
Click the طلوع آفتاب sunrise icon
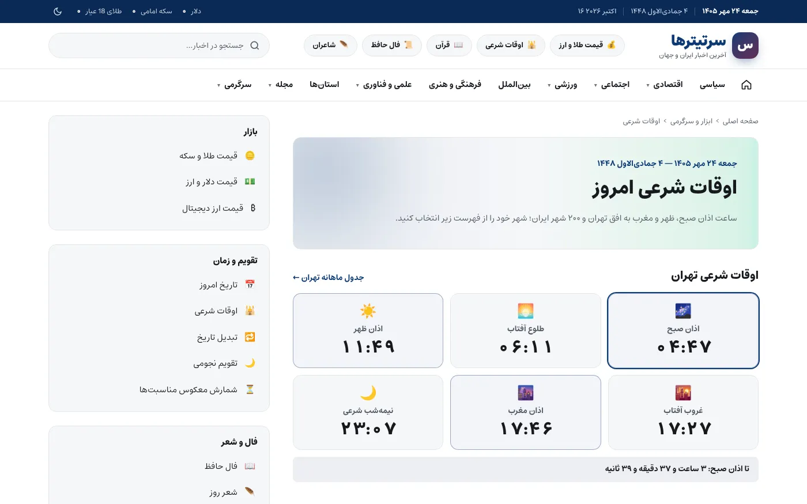[x=526, y=311]
